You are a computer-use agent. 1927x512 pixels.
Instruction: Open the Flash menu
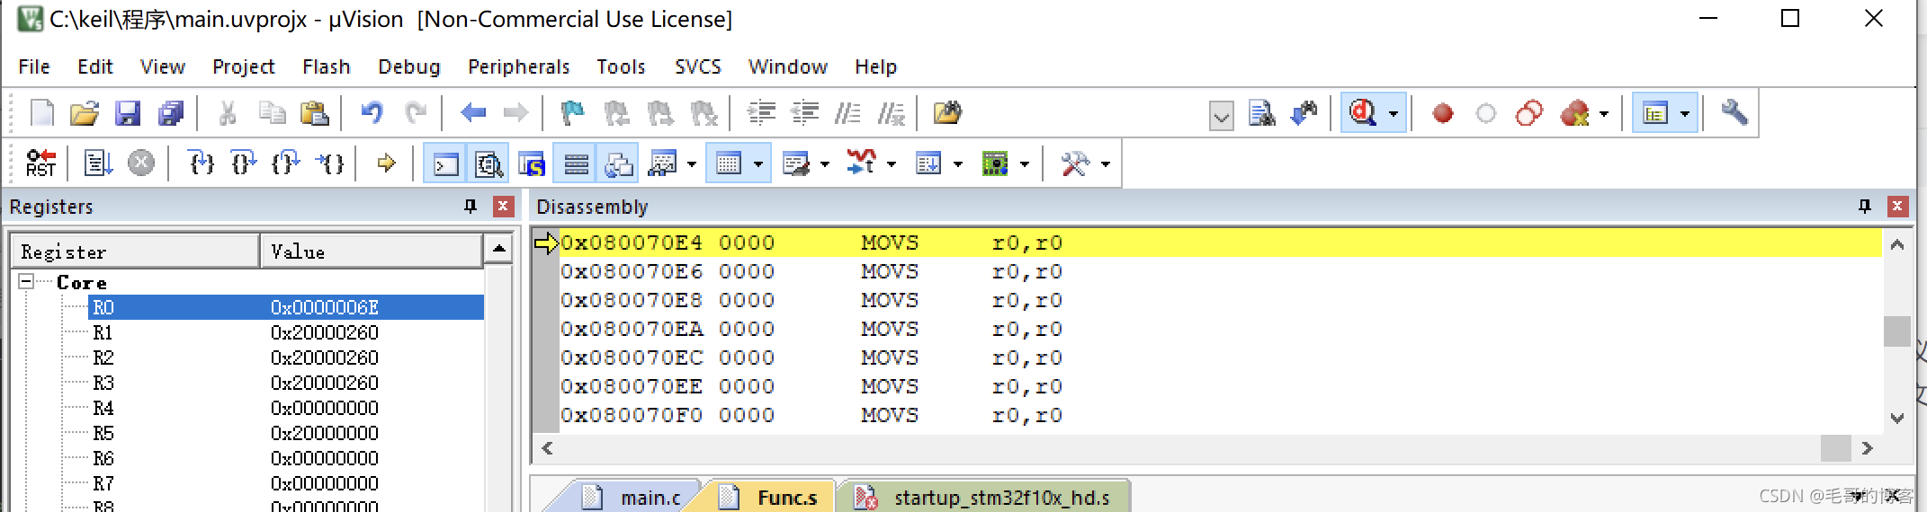[x=326, y=66]
